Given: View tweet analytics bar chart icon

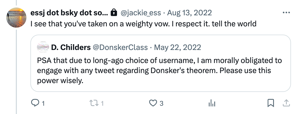Looking at the screenshot, I should (x=212, y=103).
